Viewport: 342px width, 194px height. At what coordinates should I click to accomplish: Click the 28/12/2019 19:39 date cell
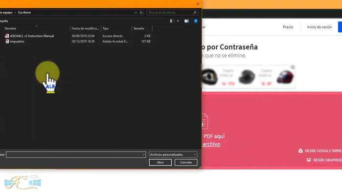(x=83, y=42)
